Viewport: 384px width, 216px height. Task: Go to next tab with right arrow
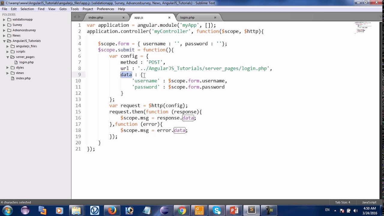[79, 17]
